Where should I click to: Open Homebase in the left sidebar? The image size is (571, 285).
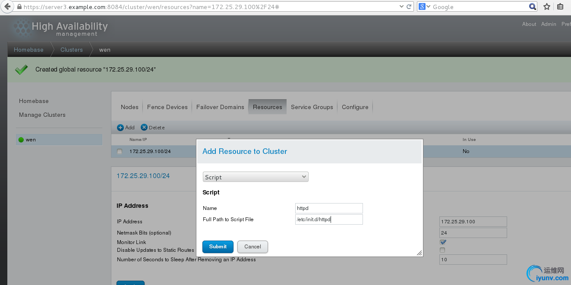[34, 101]
